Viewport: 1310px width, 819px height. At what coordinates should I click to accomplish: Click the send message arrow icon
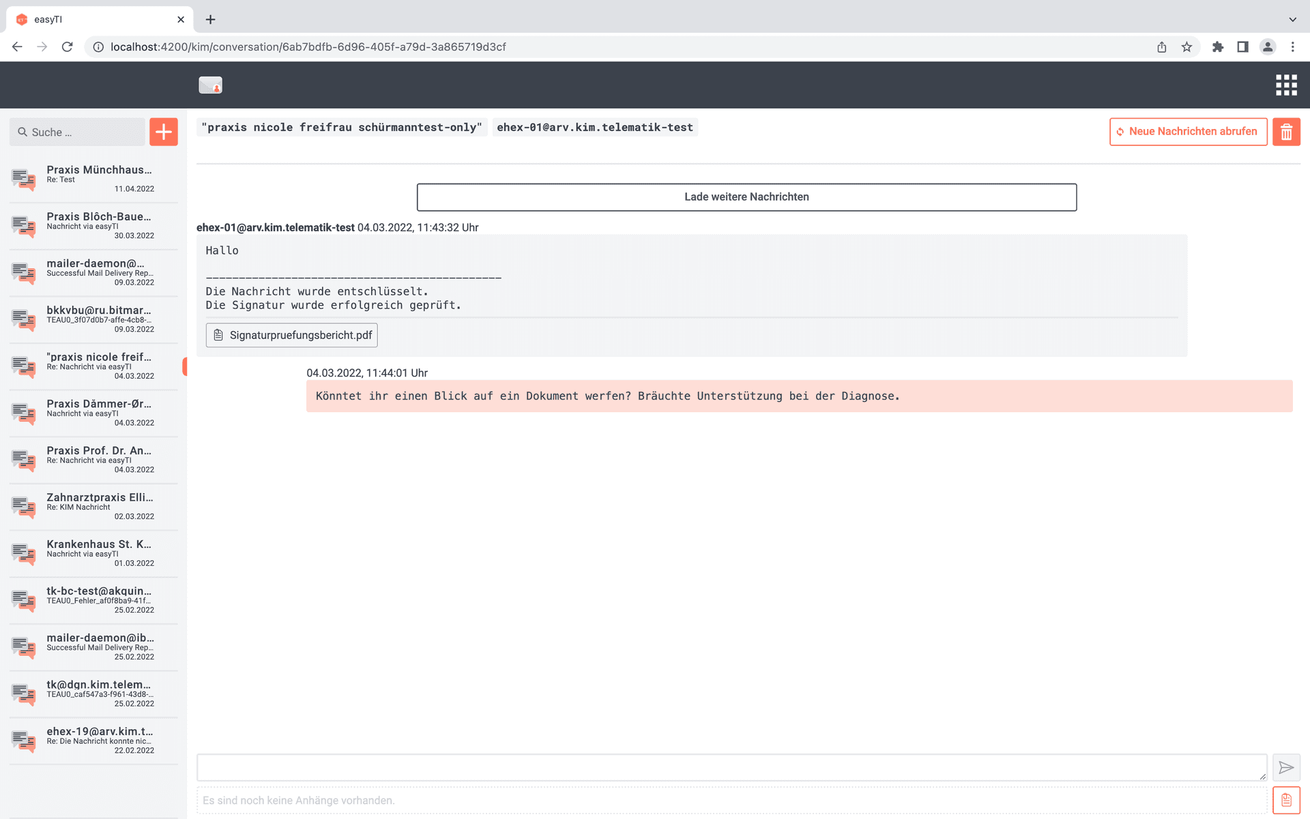1286,768
